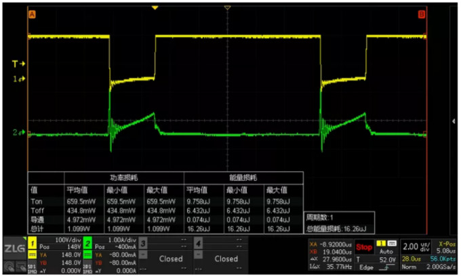Click channel 2 ground level marker
This screenshot has height=277, width=461.
[x=20, y=133]
